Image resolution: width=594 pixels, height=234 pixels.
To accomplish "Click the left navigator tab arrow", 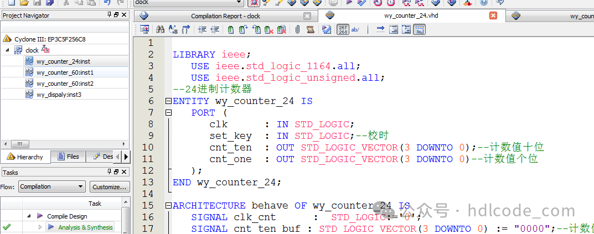I will point(118,157).
